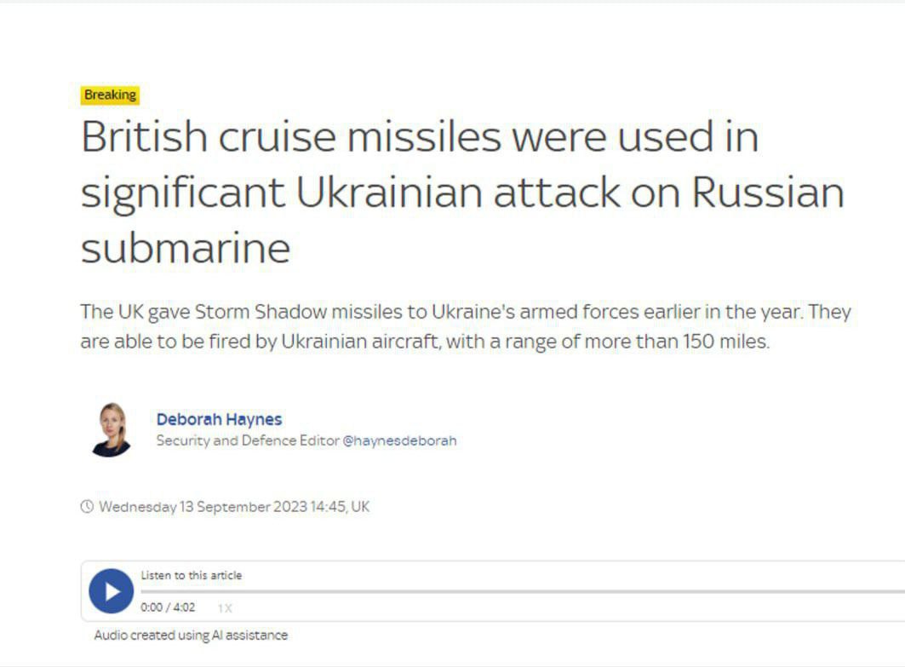The width and height of the screenshot is (905, 667).
Task: Click 'Ukrainian attack' in the headline
Action: [x=458, y=193]
